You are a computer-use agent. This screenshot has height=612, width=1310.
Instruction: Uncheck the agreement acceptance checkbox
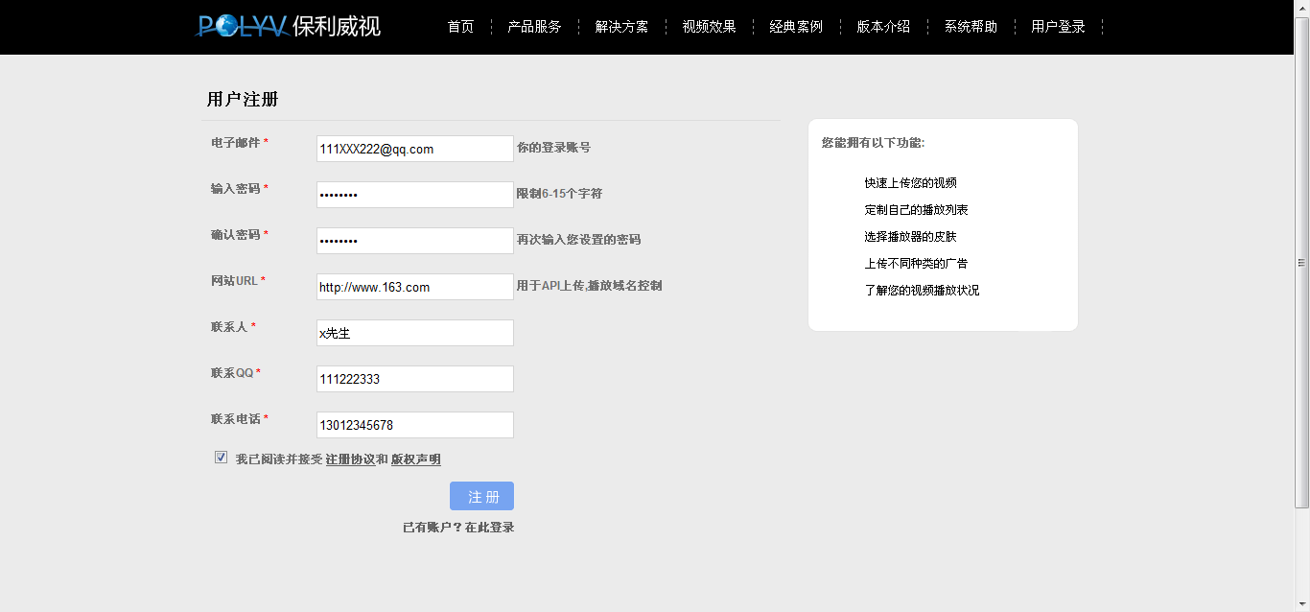[222, 458]
